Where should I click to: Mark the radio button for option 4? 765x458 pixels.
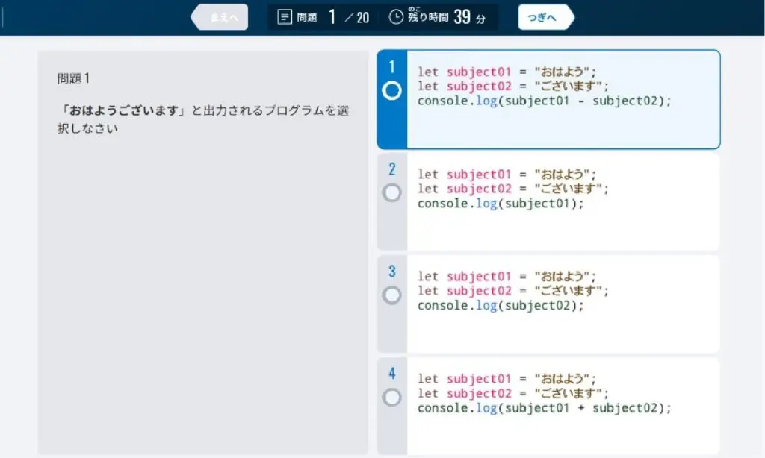391,398
